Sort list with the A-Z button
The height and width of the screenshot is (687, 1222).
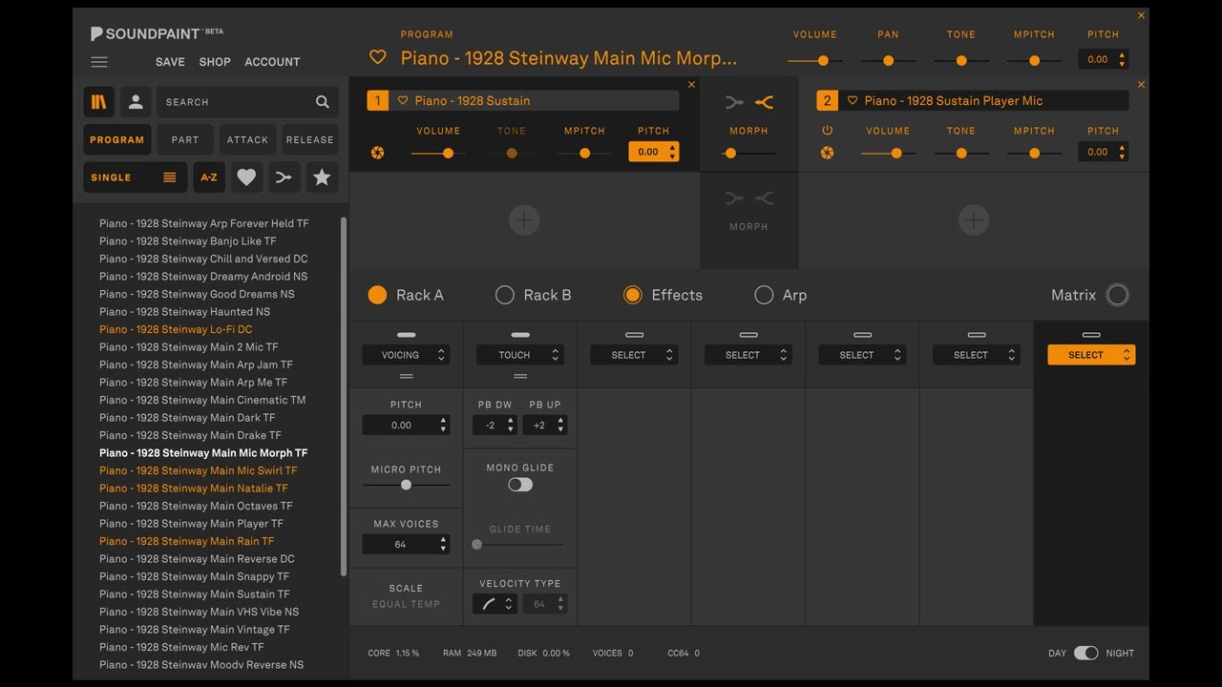click(208, 177)
